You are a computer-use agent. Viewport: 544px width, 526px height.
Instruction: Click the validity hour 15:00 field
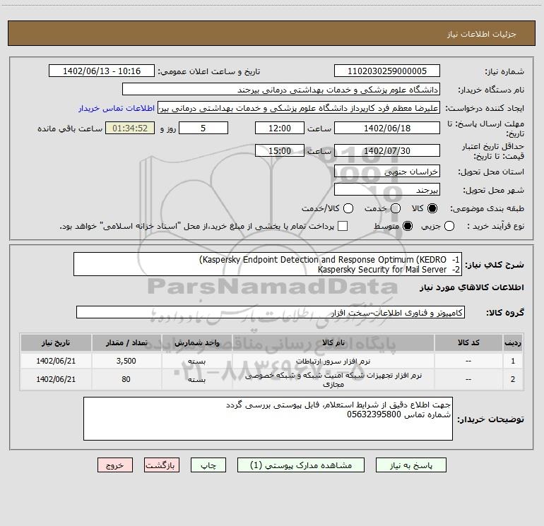(x=280, y=150)
